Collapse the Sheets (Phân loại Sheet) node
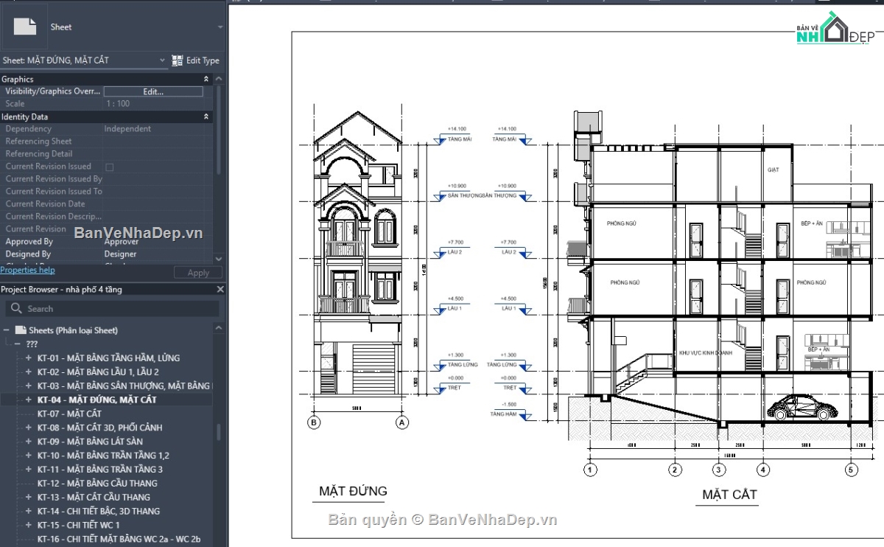The image size is (884, 547). tap(7, 330)
